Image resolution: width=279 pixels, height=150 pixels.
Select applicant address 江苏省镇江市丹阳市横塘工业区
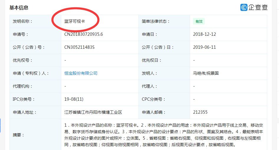93,112
